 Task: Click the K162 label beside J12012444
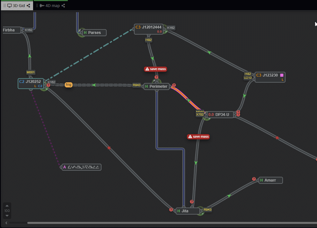tap(171, 28)
